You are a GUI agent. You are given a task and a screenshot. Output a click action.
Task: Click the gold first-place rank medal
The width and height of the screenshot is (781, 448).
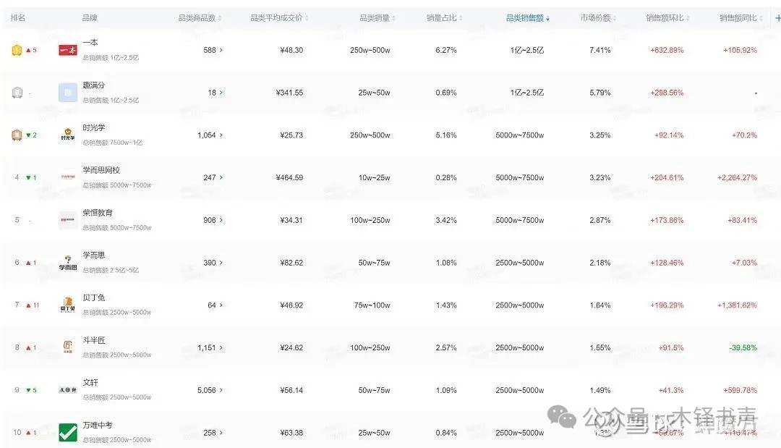click(x=17, y=50)
